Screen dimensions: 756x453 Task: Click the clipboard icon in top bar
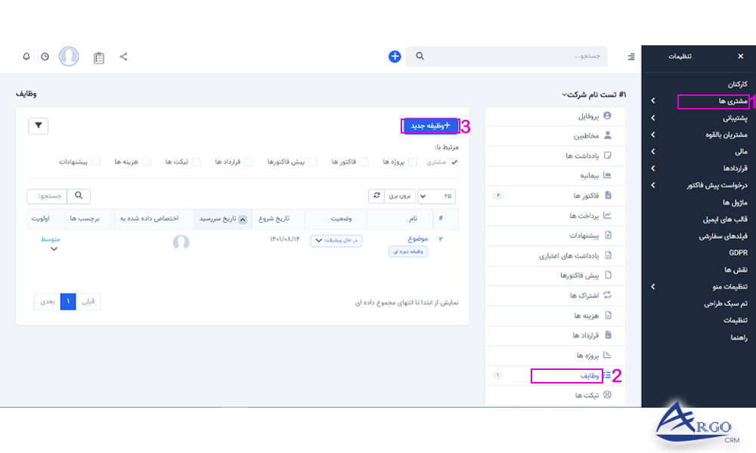point(98,56)
